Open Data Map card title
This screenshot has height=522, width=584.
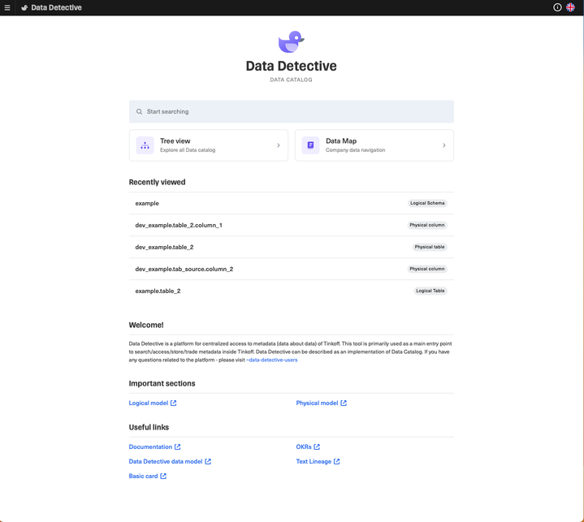click(x=341, y=141)
